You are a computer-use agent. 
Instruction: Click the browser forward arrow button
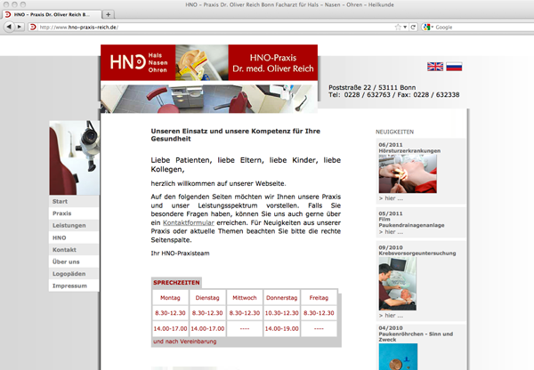tap(21, 28)
